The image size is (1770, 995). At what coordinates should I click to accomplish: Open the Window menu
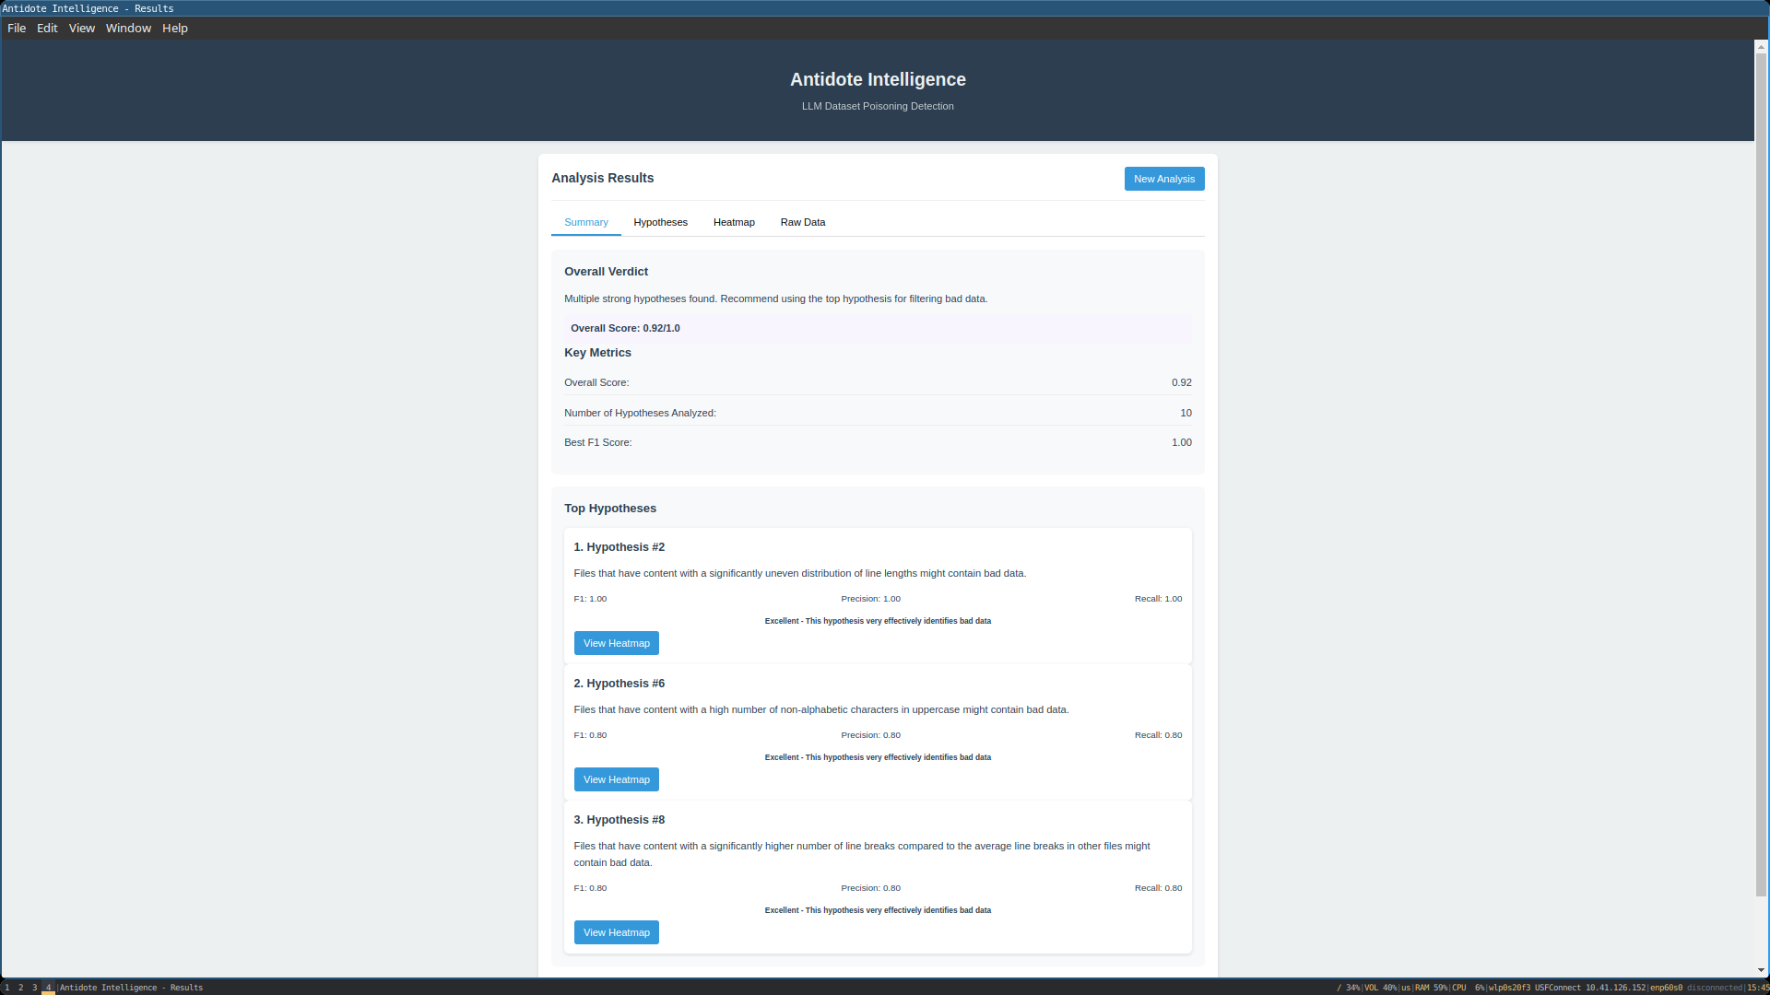[x=128, y=28]
